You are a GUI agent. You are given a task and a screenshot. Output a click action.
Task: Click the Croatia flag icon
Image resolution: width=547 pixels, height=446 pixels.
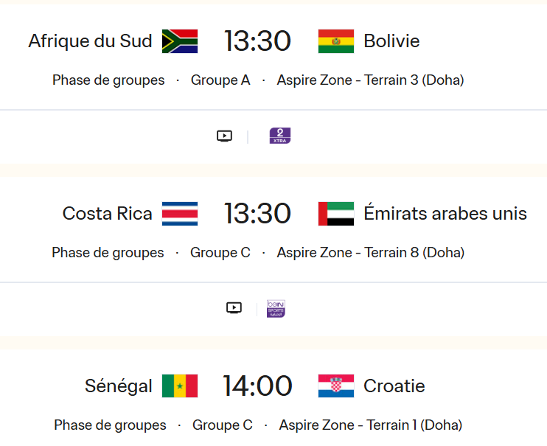tap(336, 386)
